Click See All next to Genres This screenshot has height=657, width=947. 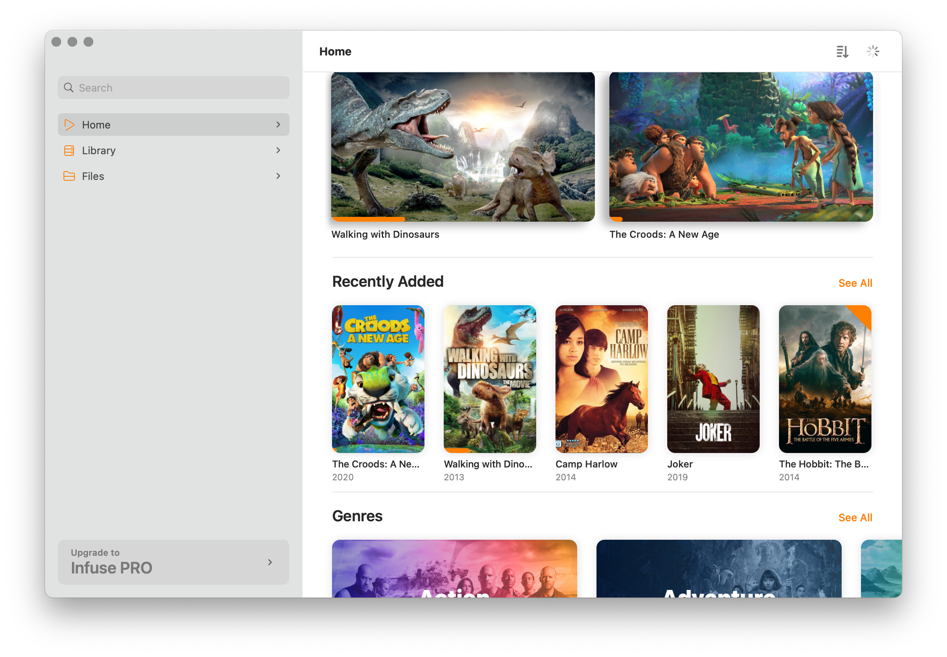coord(855,518)
